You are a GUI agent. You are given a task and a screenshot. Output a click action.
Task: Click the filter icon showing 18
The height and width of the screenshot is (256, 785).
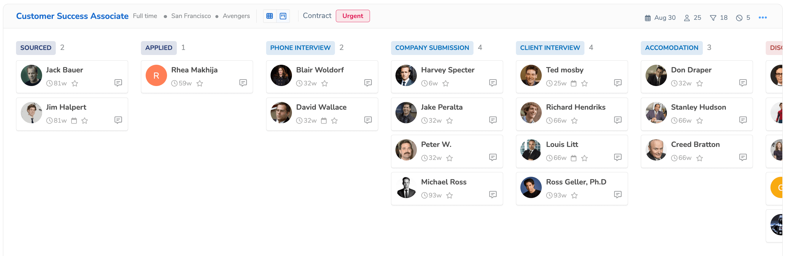point(713,18)
